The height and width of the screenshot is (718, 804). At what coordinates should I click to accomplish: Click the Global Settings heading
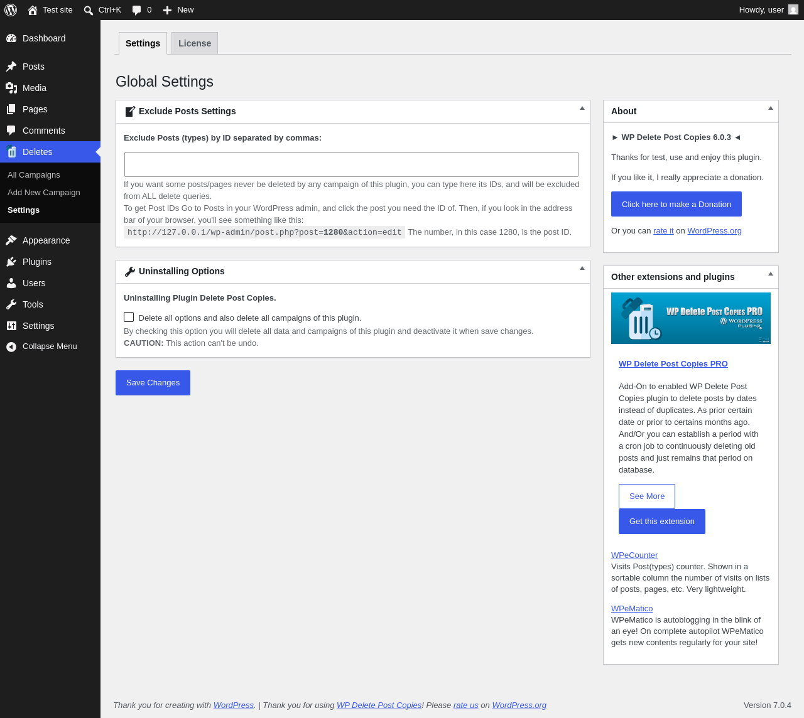pyautogui.click(x=165, y=82)
